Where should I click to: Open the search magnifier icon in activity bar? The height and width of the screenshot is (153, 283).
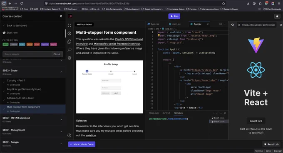[x=70, y=50]
